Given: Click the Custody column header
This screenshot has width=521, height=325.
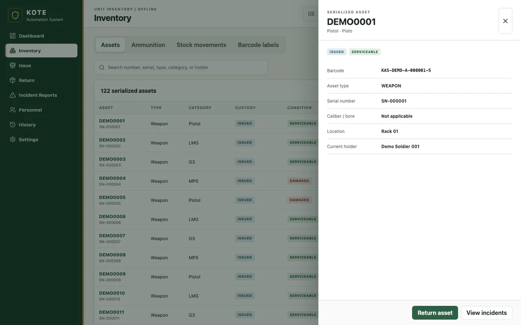Looking at the screenshot, I should 245,108.
